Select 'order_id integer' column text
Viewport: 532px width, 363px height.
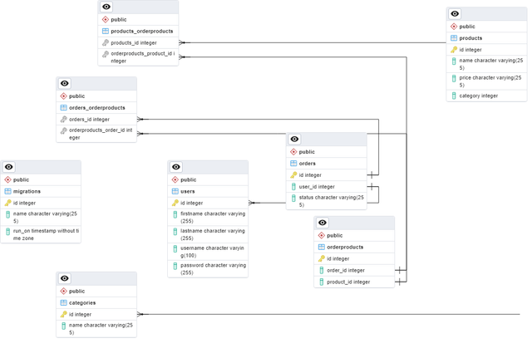[346, 271]
